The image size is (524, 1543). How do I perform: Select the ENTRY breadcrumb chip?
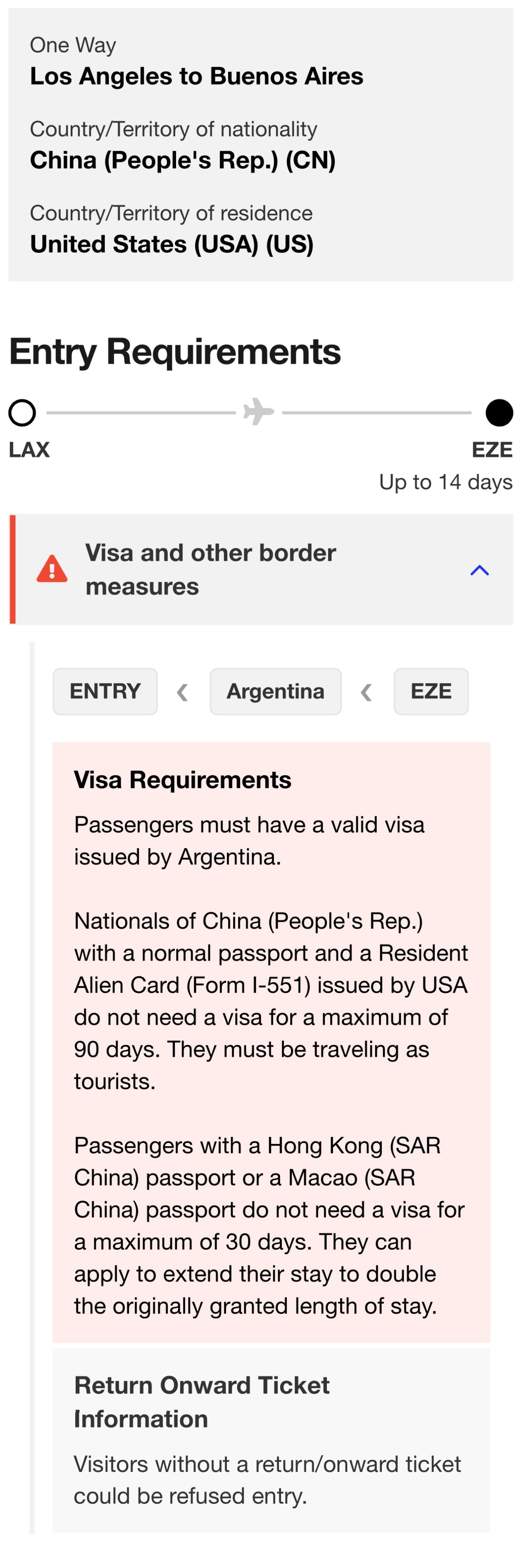coord(105,691)
